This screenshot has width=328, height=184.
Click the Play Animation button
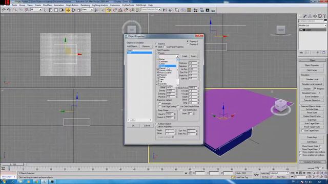pyautogui.click(x=301, y=173)
